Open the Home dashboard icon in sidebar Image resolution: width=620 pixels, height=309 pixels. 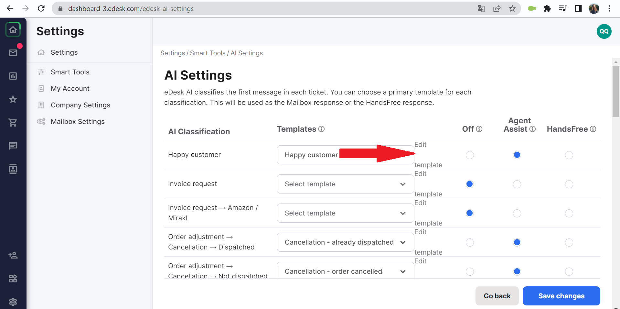(13, 30)
